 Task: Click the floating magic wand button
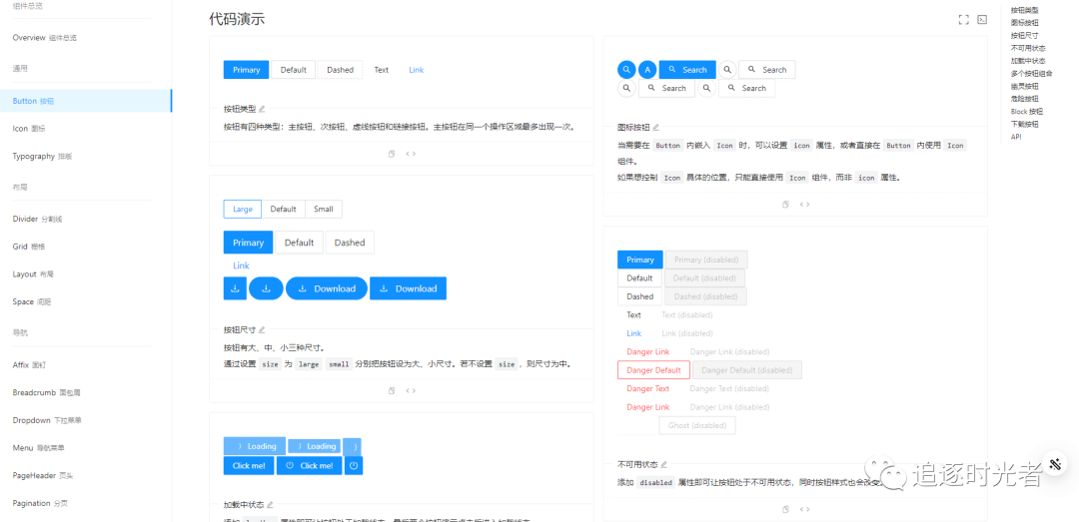tap(1054, 464)
